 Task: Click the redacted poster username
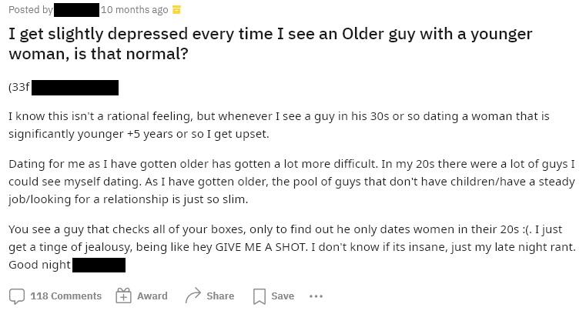(77, 10)
